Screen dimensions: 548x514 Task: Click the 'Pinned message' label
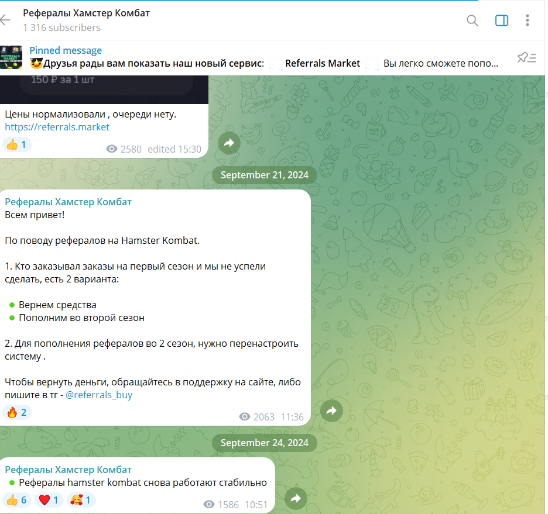pos(66,51)
